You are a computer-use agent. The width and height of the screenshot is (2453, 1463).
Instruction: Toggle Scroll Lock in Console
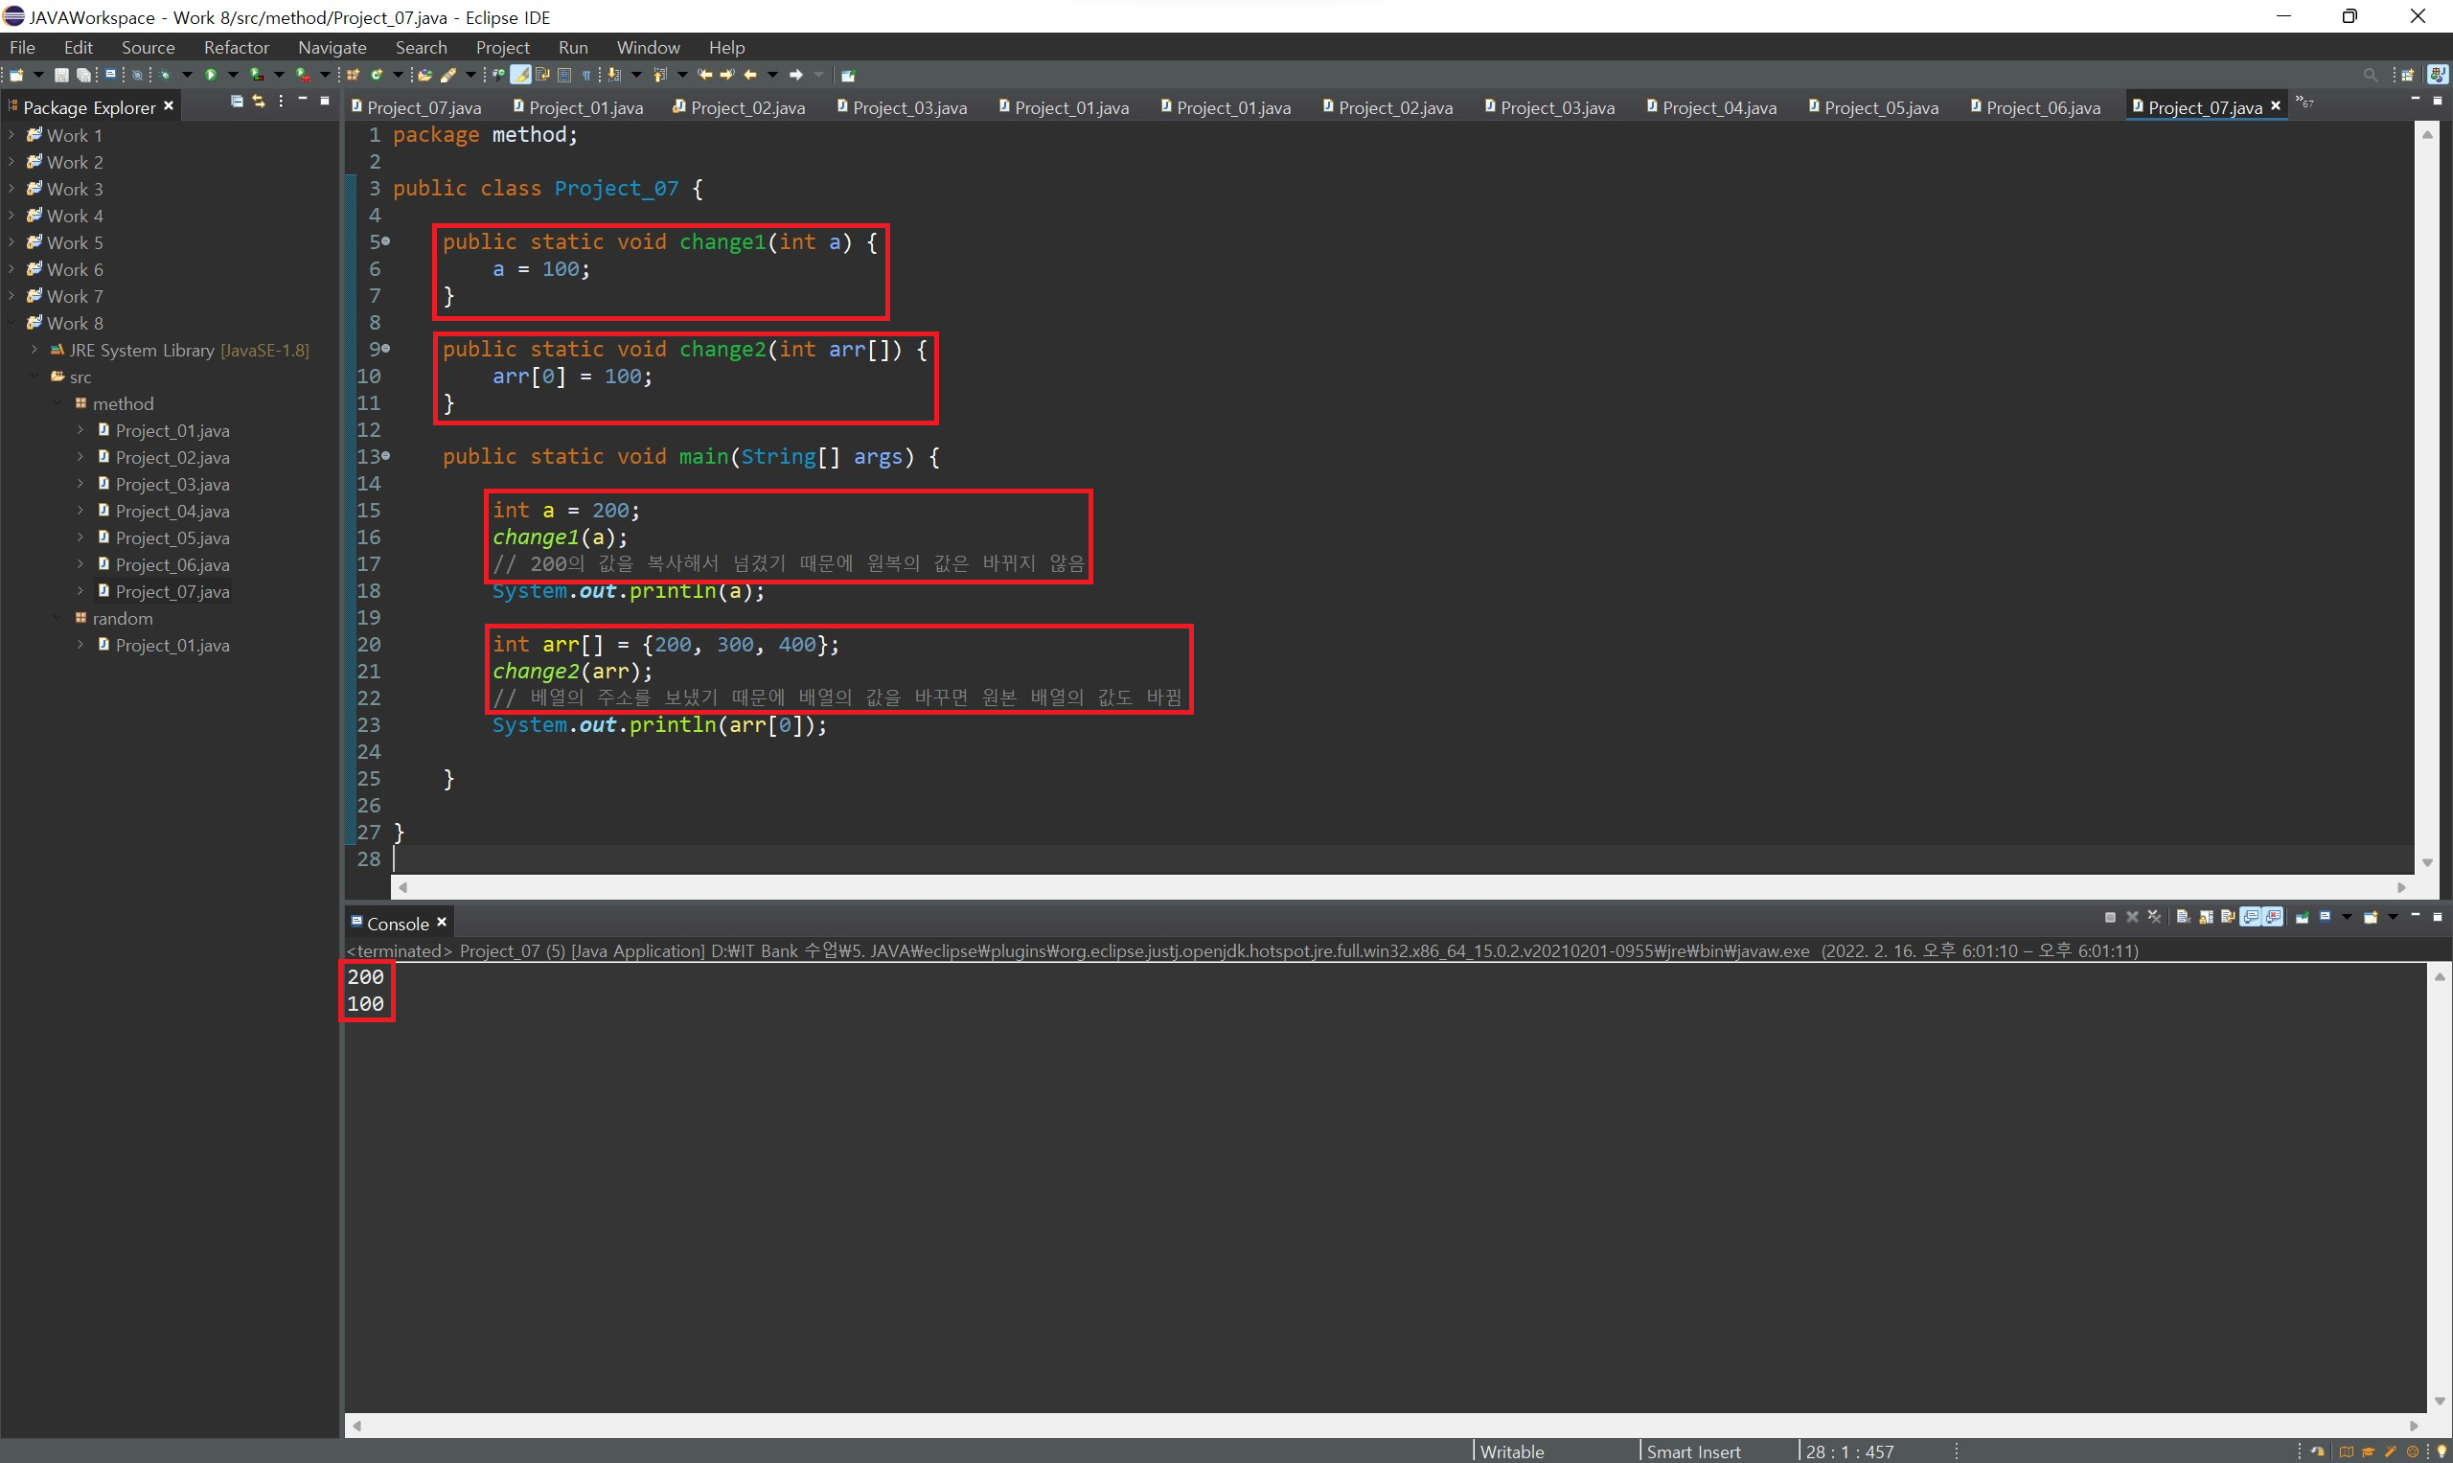(2206, 918)
